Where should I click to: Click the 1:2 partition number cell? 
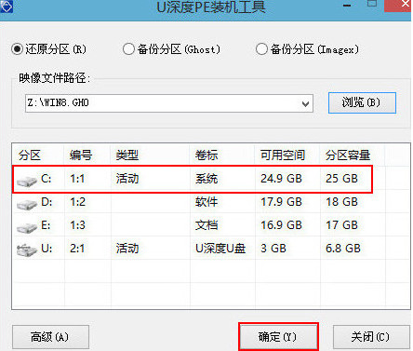(77, 202)
